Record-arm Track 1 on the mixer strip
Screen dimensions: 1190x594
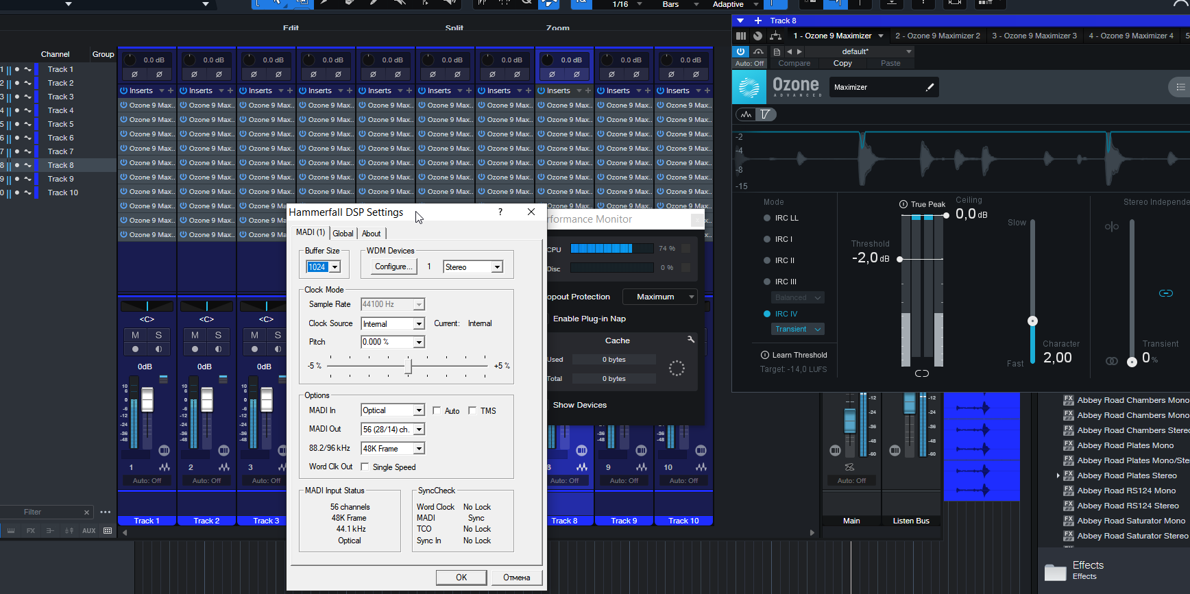coord(135,349)
